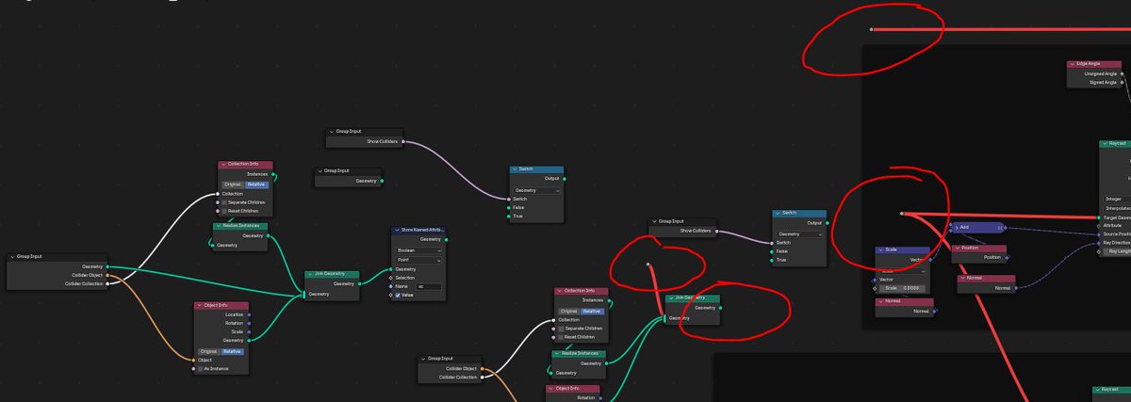
Task: Enable Separate Children in rightmost Collection Info node
Action: click(x=561, y=328)
